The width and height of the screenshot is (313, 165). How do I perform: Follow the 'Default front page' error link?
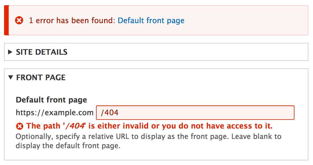click(151, 21)
